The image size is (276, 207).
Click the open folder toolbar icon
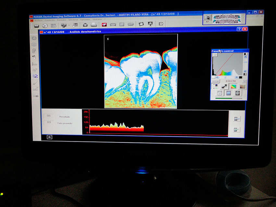(37, 25)
